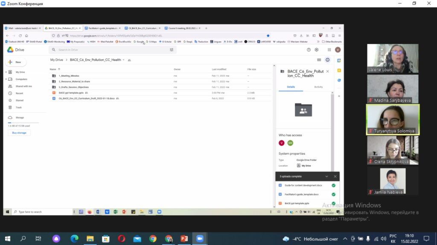
Task: Select the 2_Resource_Material_to share folder
Action: click(160, 81)
